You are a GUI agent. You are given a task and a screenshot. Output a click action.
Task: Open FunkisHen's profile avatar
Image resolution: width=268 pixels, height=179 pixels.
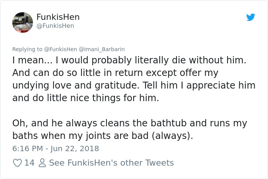pyautogui.click(x=23, y=22)
